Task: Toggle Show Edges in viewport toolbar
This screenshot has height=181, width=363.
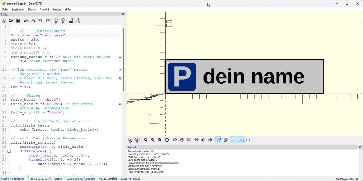Action: click(248, 140)
